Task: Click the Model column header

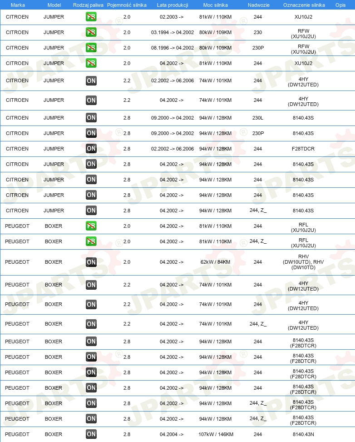Action: point(54,5)
